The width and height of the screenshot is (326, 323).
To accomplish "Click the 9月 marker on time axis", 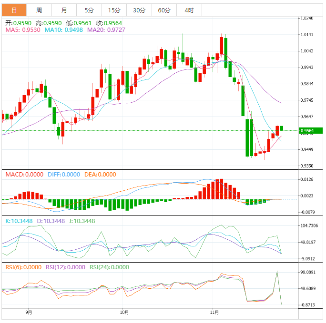I will 29,313.
